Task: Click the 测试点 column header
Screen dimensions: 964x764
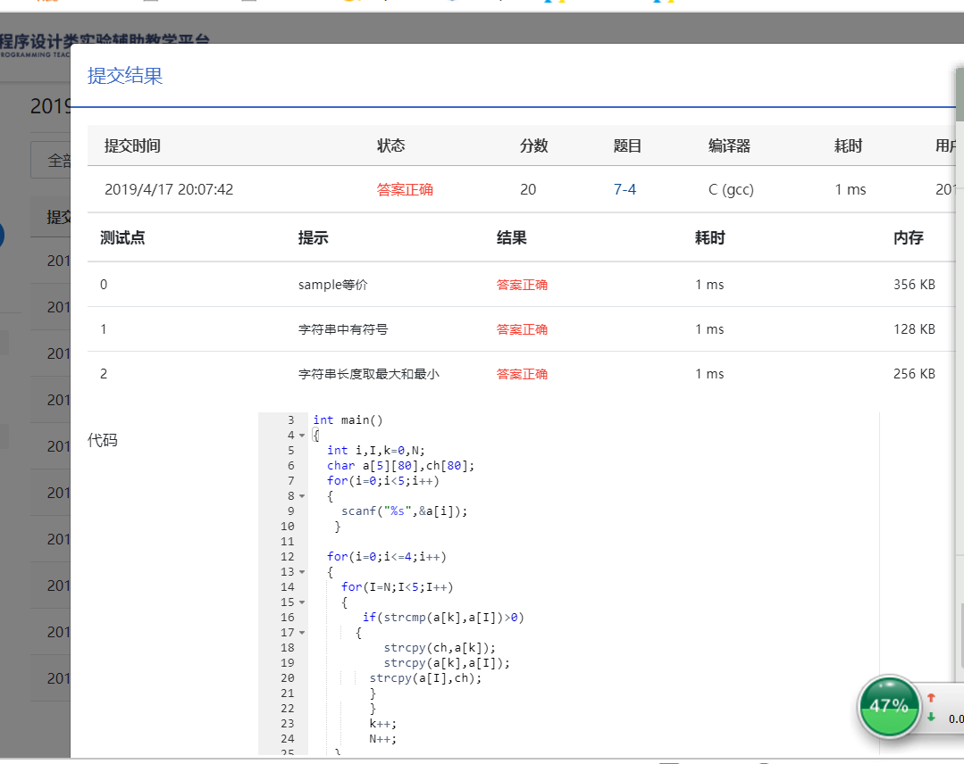Action: (x=122, y=237)
